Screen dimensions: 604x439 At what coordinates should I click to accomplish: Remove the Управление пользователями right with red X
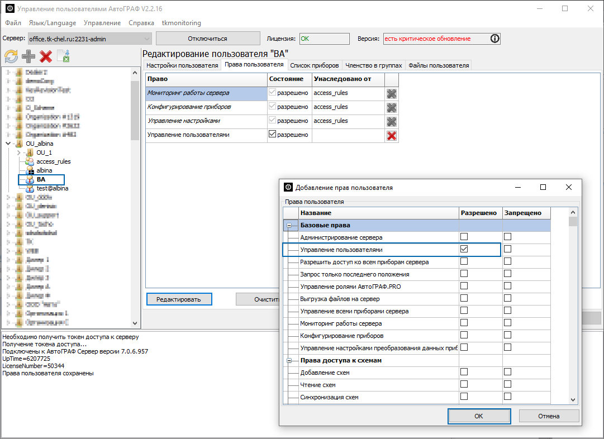pyautogui.click(x=391, y=136)
